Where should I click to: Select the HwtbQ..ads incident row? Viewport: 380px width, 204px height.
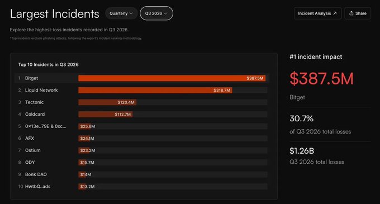tap(142, 187)
